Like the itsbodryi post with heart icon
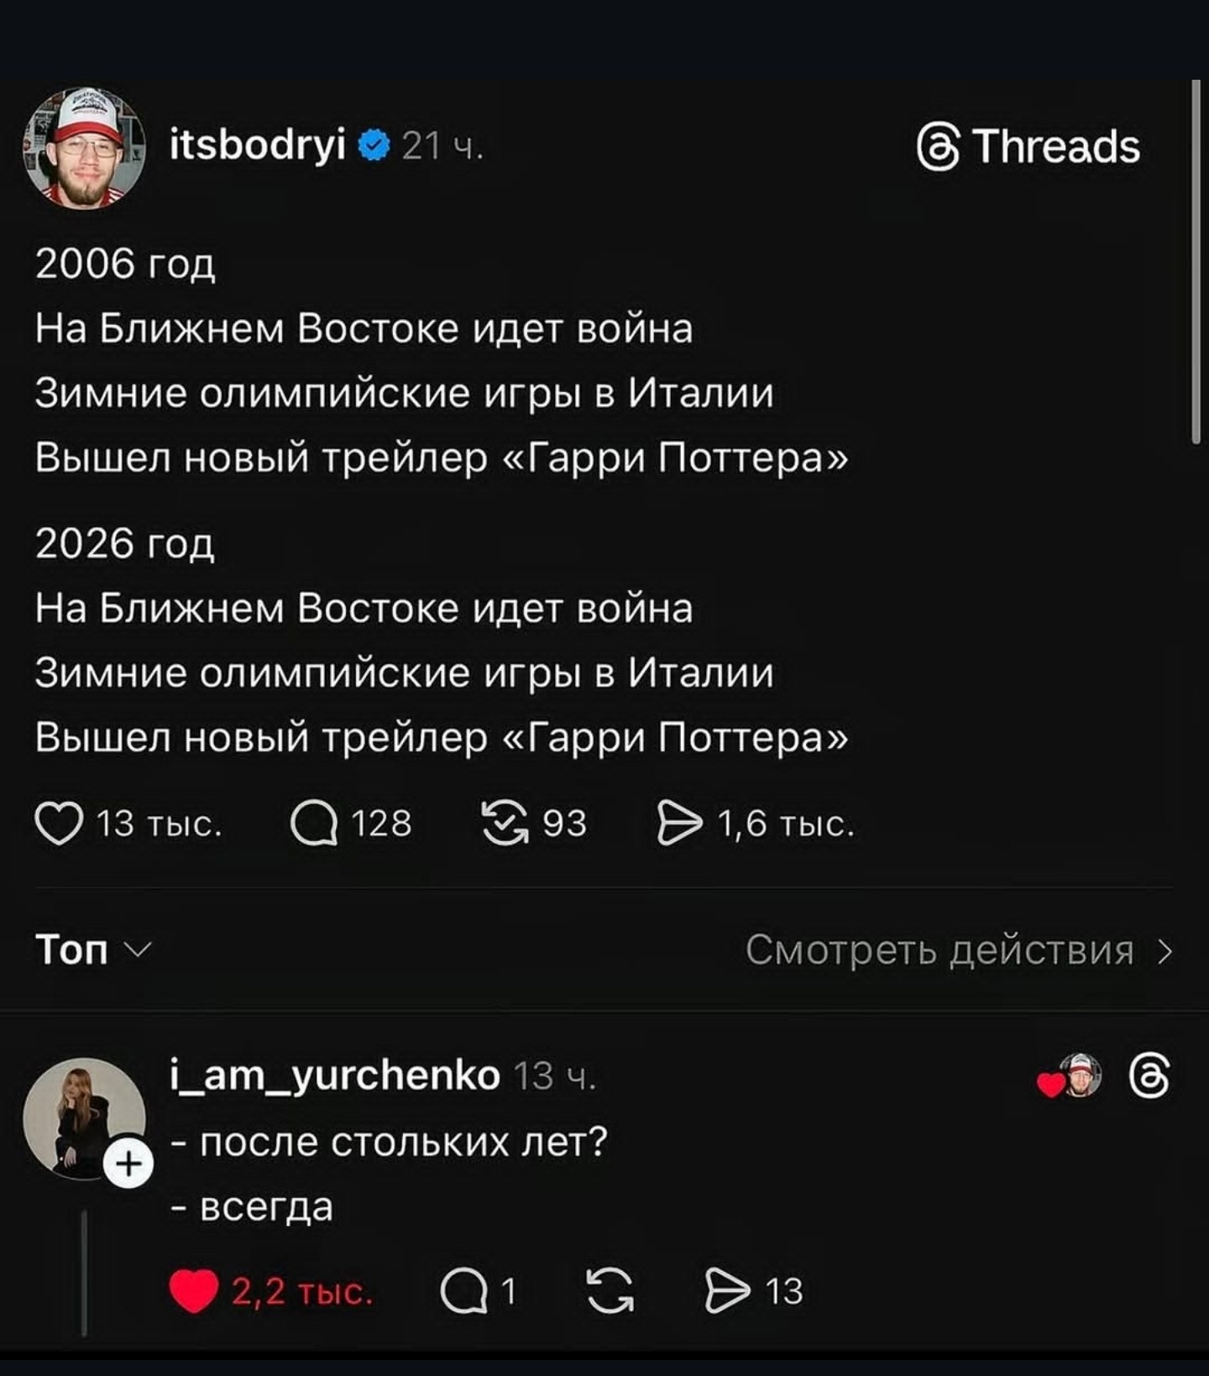 (x=58, y=823)
